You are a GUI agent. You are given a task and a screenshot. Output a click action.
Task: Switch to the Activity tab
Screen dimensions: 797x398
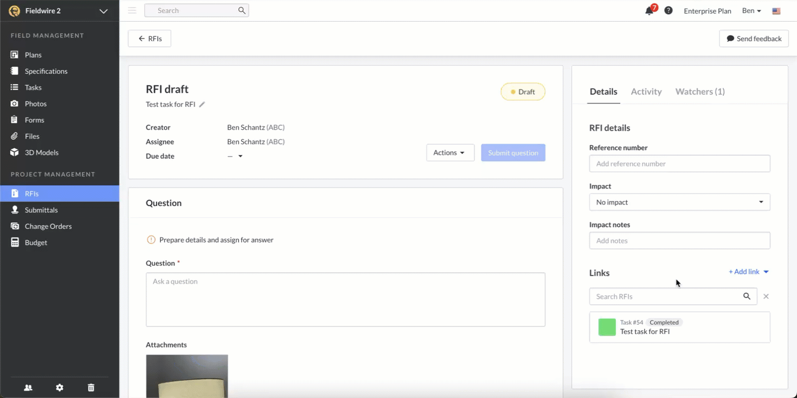click(x=646, y=92)
